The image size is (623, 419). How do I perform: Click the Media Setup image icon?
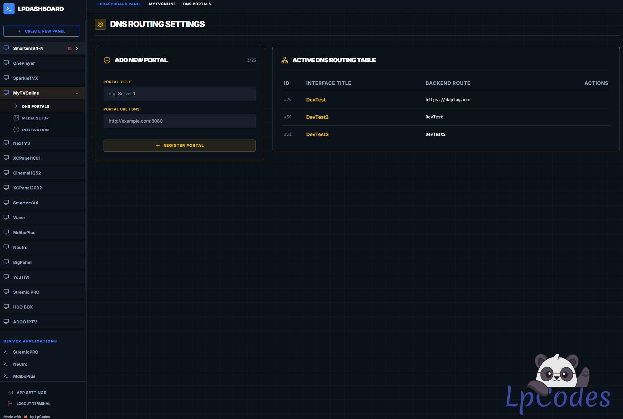pos(16,118)
